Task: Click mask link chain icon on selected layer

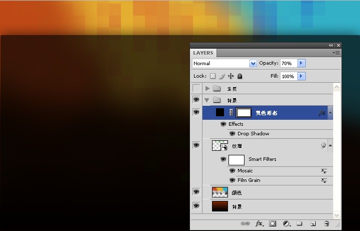Action: [231, 112]
